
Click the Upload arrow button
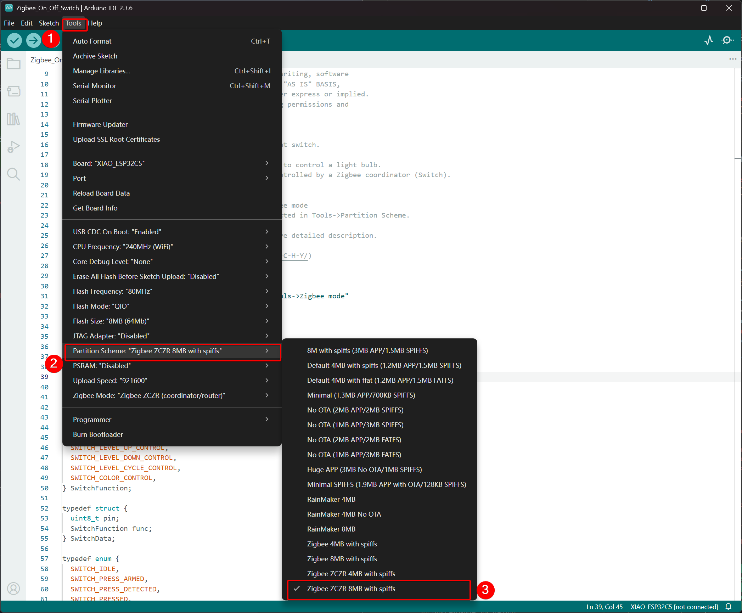coord(33,40)
